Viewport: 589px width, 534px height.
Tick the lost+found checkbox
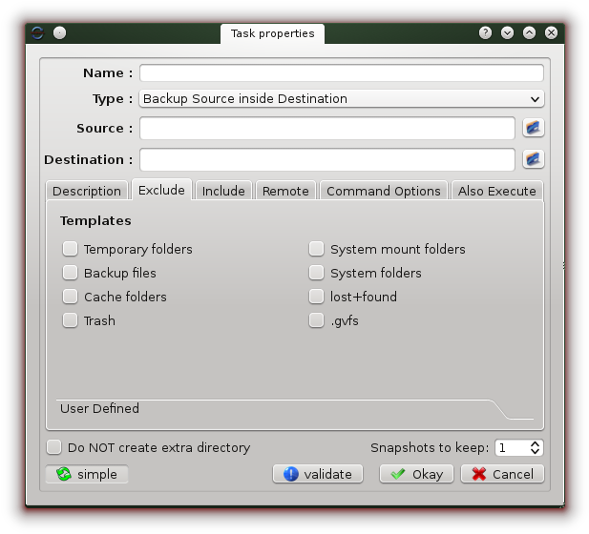tap(317, 297)
